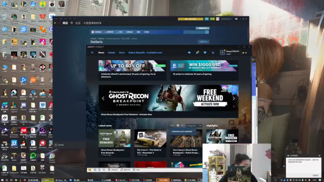Go to previous carousel slide
Image resolution: width=324 pixels, height=182 pixels.
pos(103,98)
